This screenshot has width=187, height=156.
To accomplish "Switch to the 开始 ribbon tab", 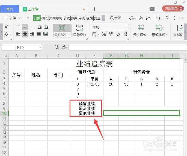I will pos(37,18).
